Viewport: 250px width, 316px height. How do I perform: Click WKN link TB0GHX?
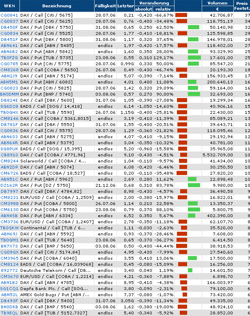pos(9,113)
